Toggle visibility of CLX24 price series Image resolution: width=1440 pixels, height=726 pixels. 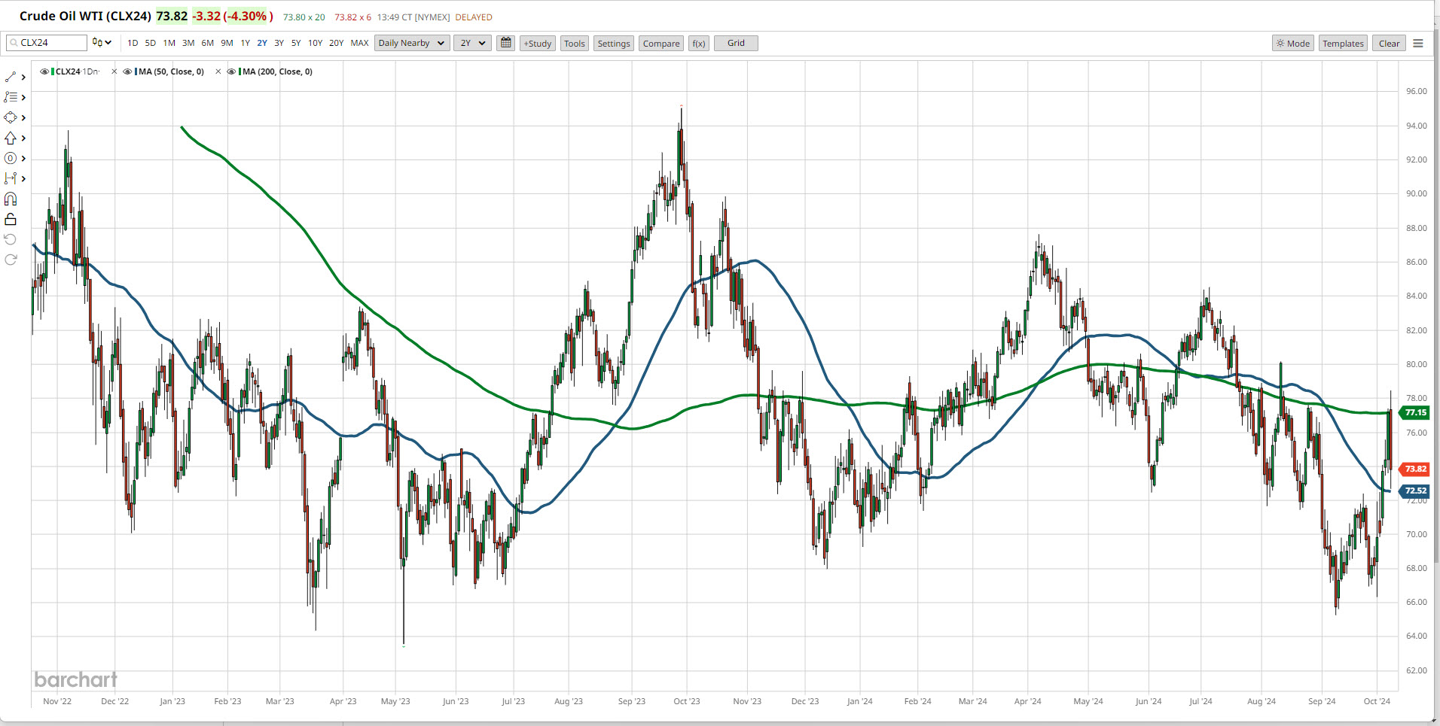point(44,71)
